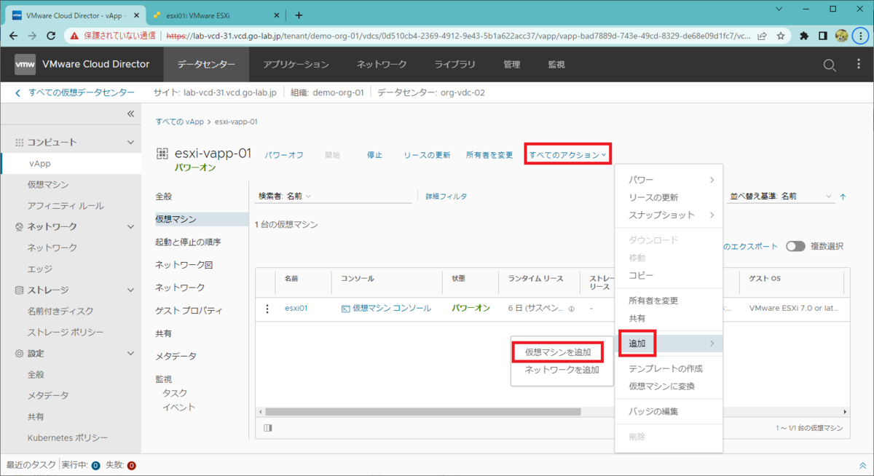Image resolution: width=874 pixels, height=476 pixels.
Task: Bookmark this page star icon
Action: [x=781, y=35]
